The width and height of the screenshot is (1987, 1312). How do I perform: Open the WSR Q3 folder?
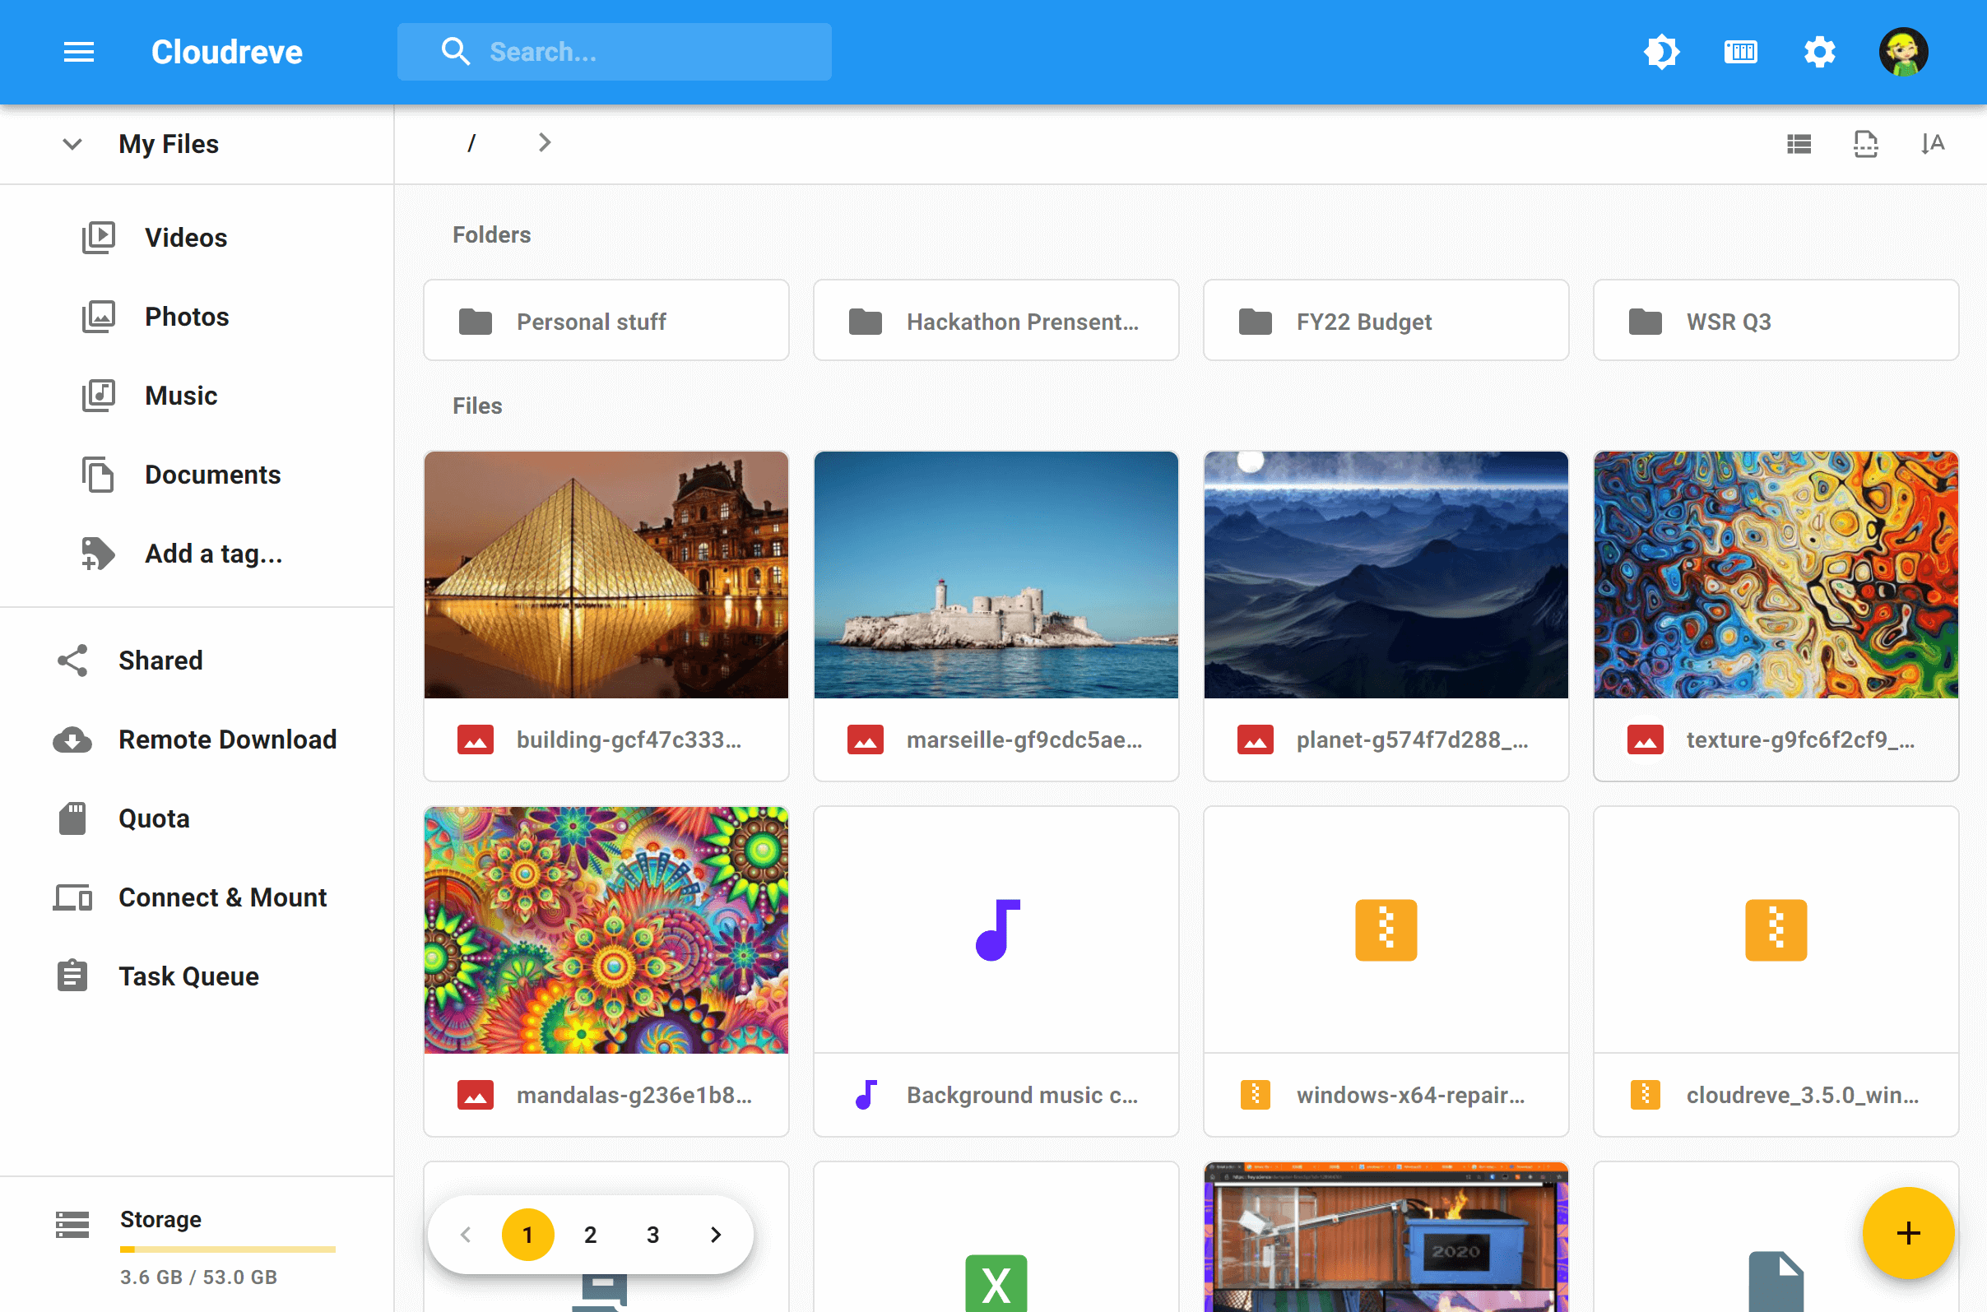(x=1776, y=321)
